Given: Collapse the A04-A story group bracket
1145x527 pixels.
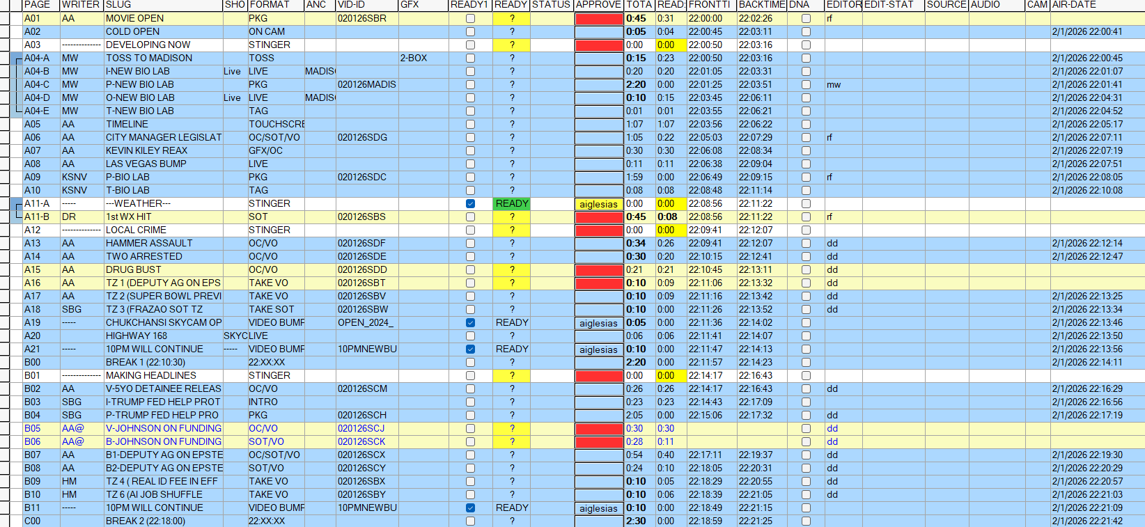Looking at the screenshot, I should 17,59.
